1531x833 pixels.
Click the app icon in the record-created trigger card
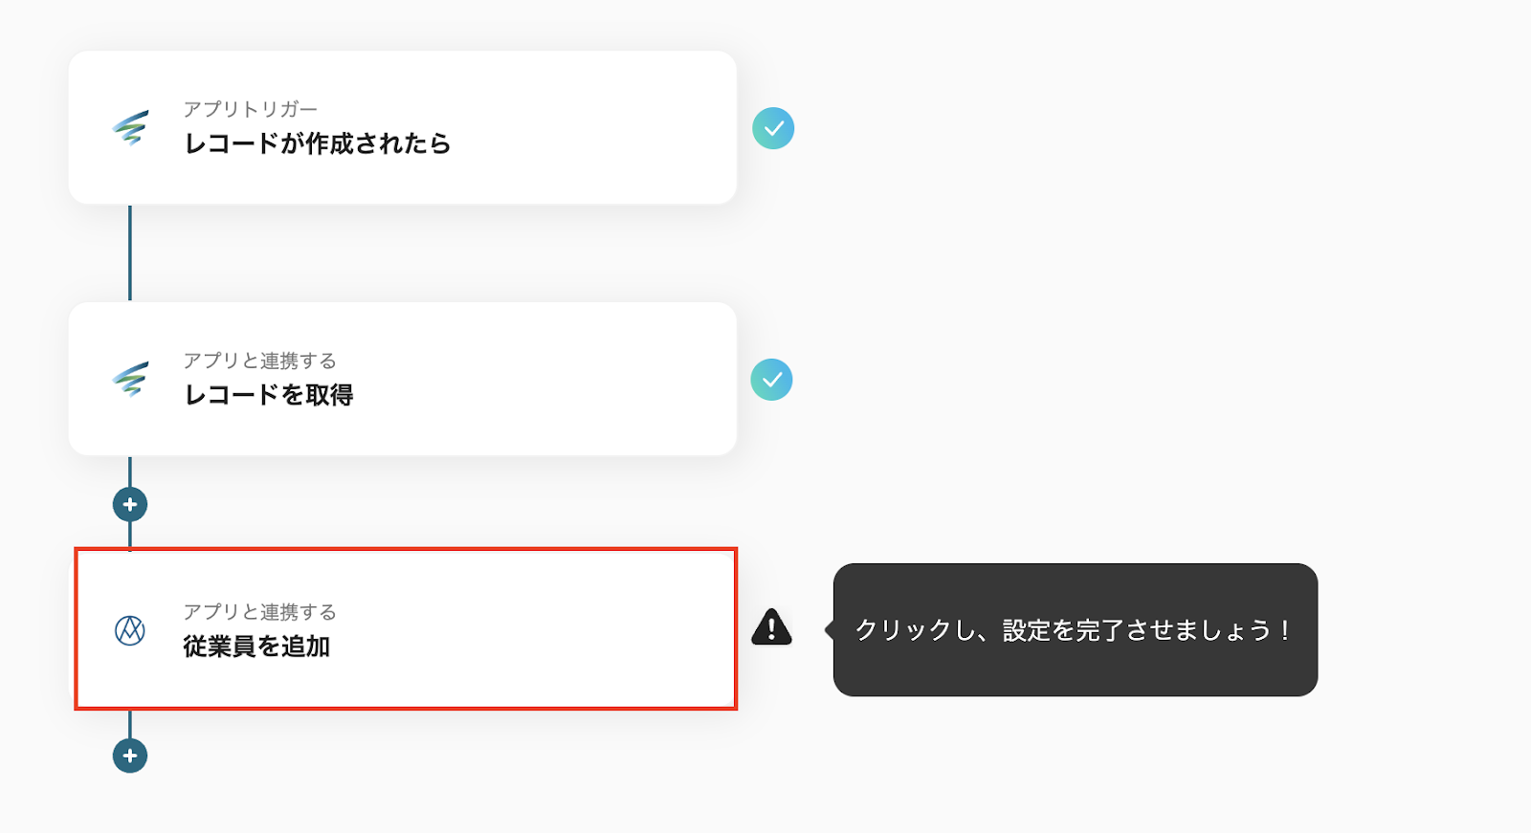[130, 127]
